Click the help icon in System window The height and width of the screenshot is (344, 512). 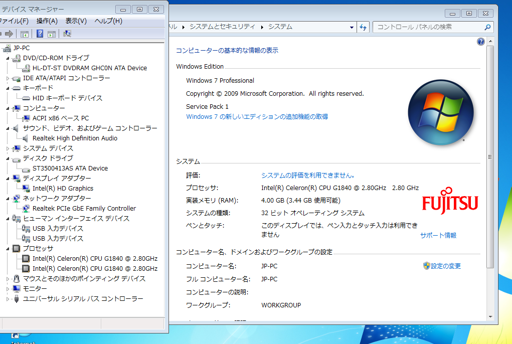[480, 42]
